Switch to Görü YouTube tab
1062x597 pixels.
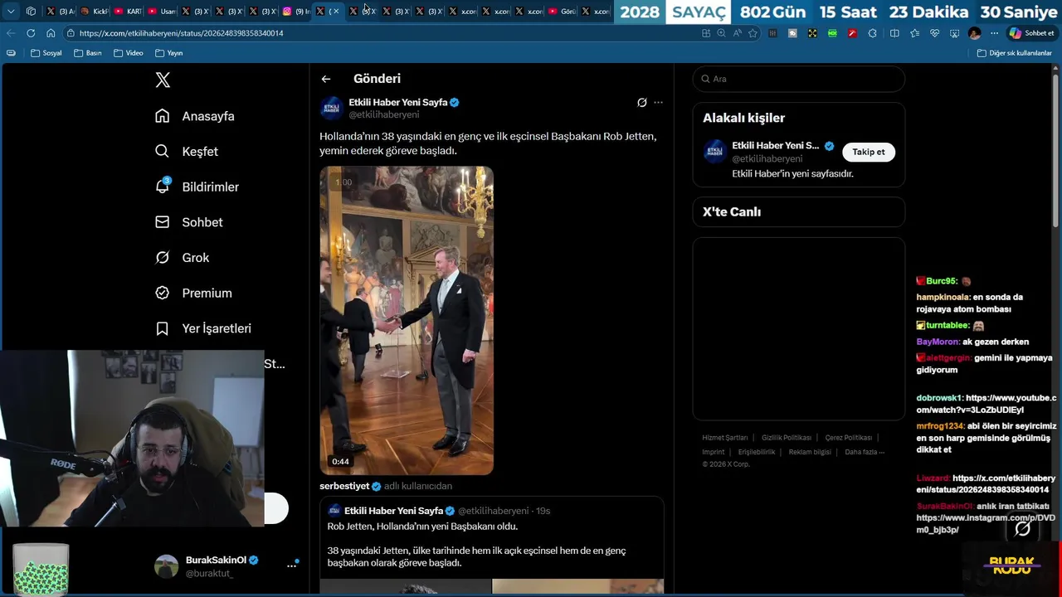coord(563,12)
